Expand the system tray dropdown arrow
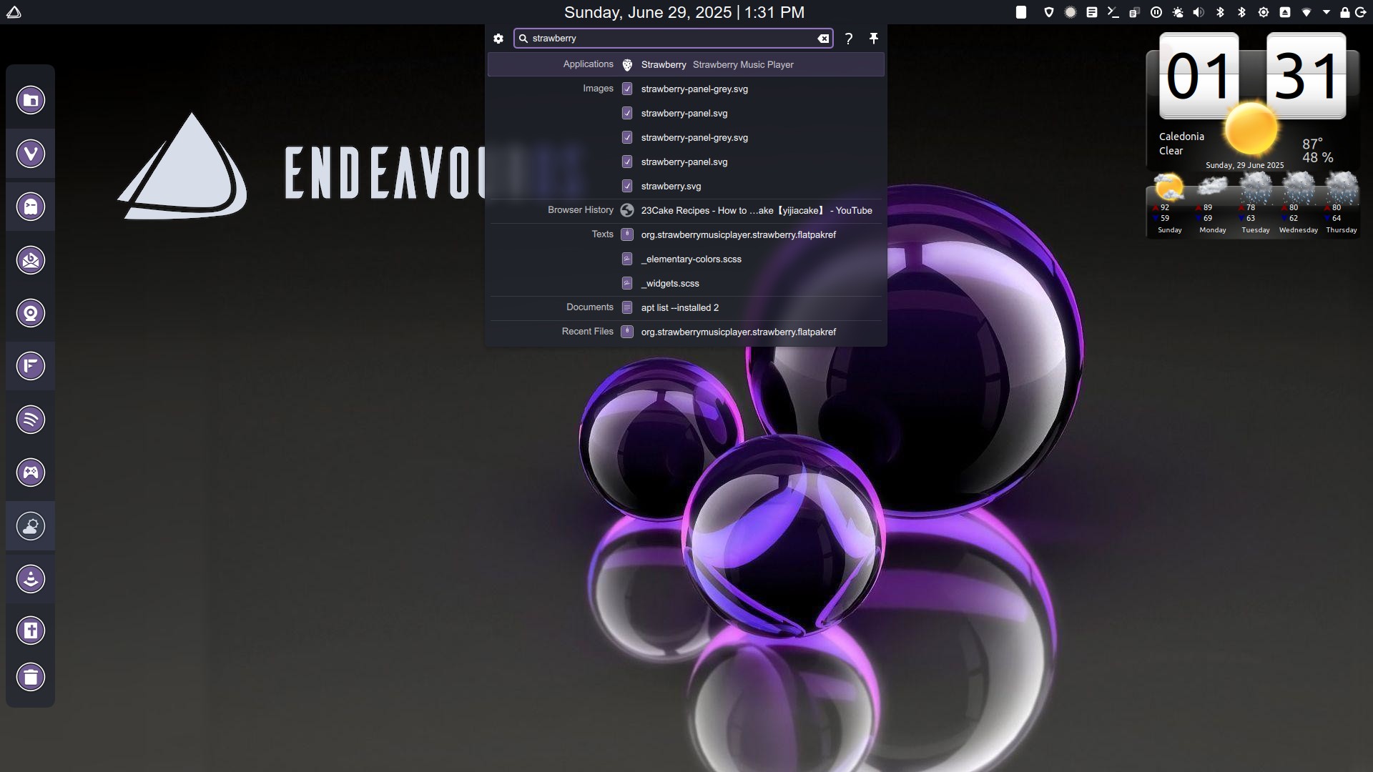1373x772 pixels. click(1326, 12)
